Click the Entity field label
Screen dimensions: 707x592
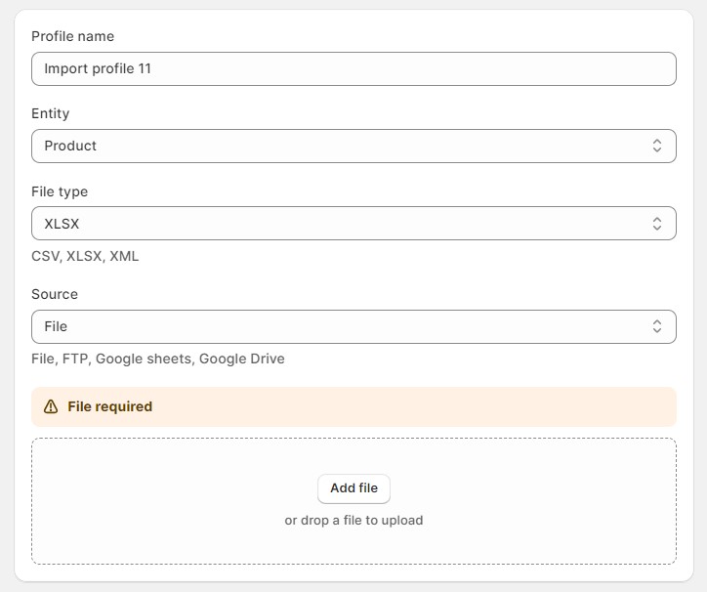[50, 113]
